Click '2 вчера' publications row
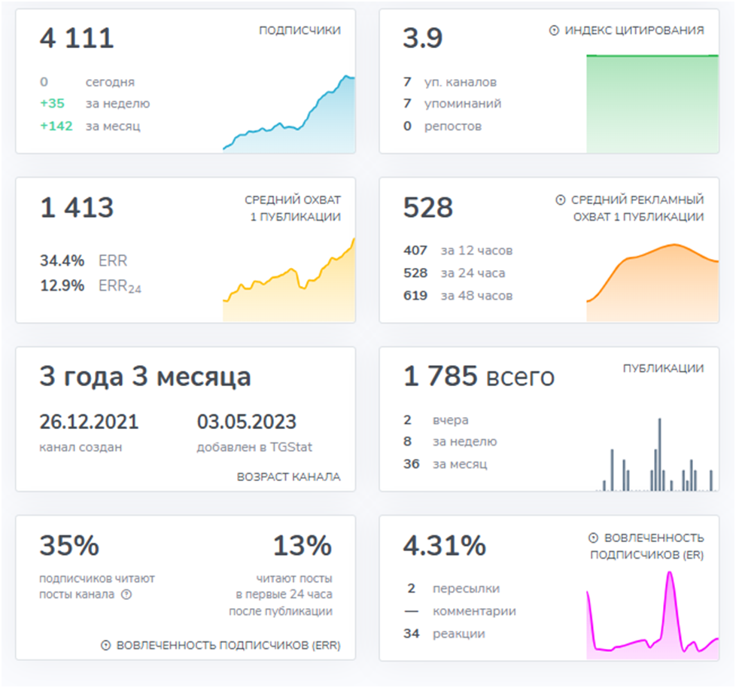736x688 pixels. (x=436, y=420)
